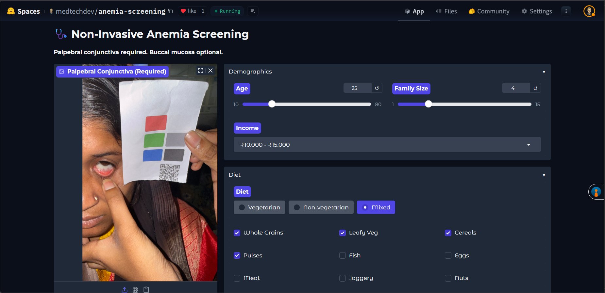Reset the Family Size value
The height and width of the screenshot is (293, 605).
tap(535, 88)
